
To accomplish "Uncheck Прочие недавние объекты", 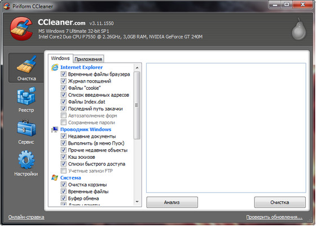I will coord(63,150).
